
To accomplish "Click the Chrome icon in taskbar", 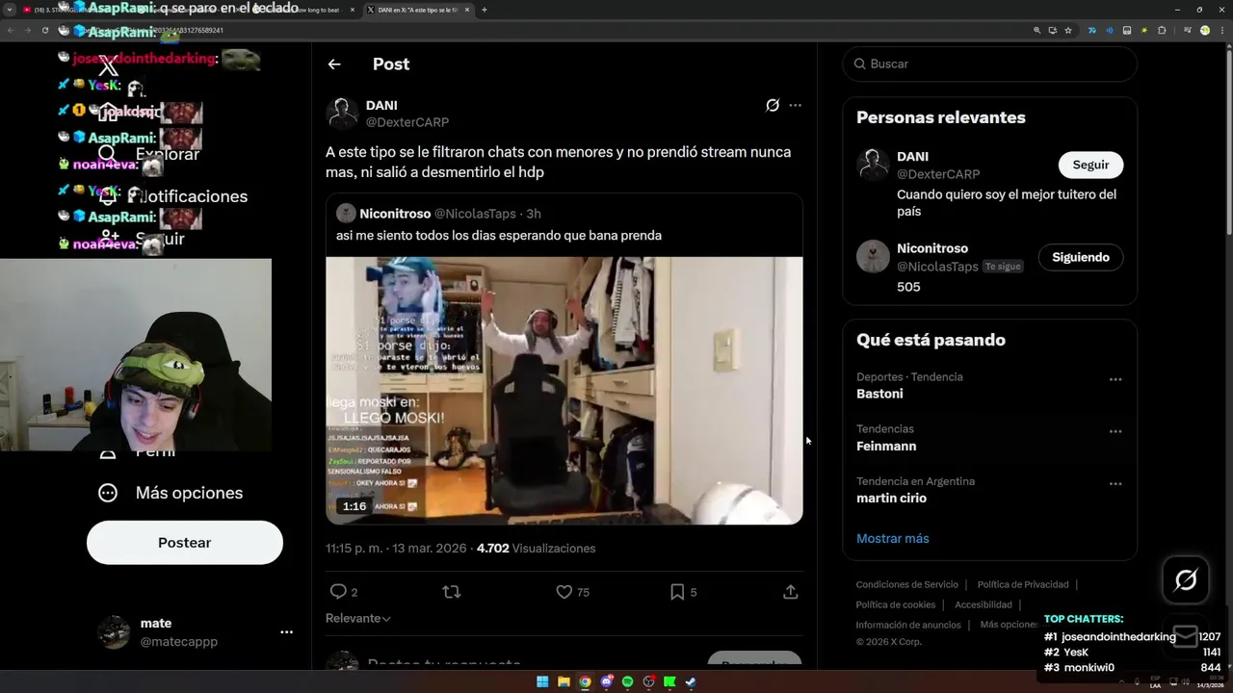I will 585,681.
